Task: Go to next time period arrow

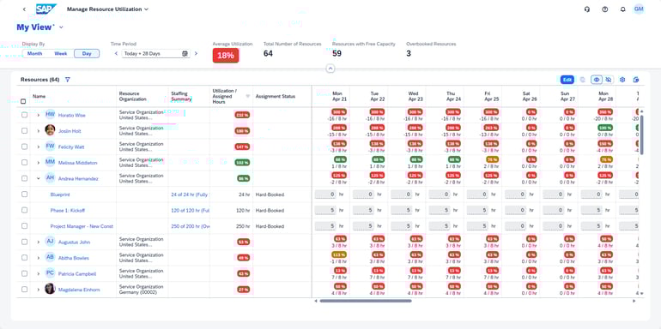Action: [196, 53]
